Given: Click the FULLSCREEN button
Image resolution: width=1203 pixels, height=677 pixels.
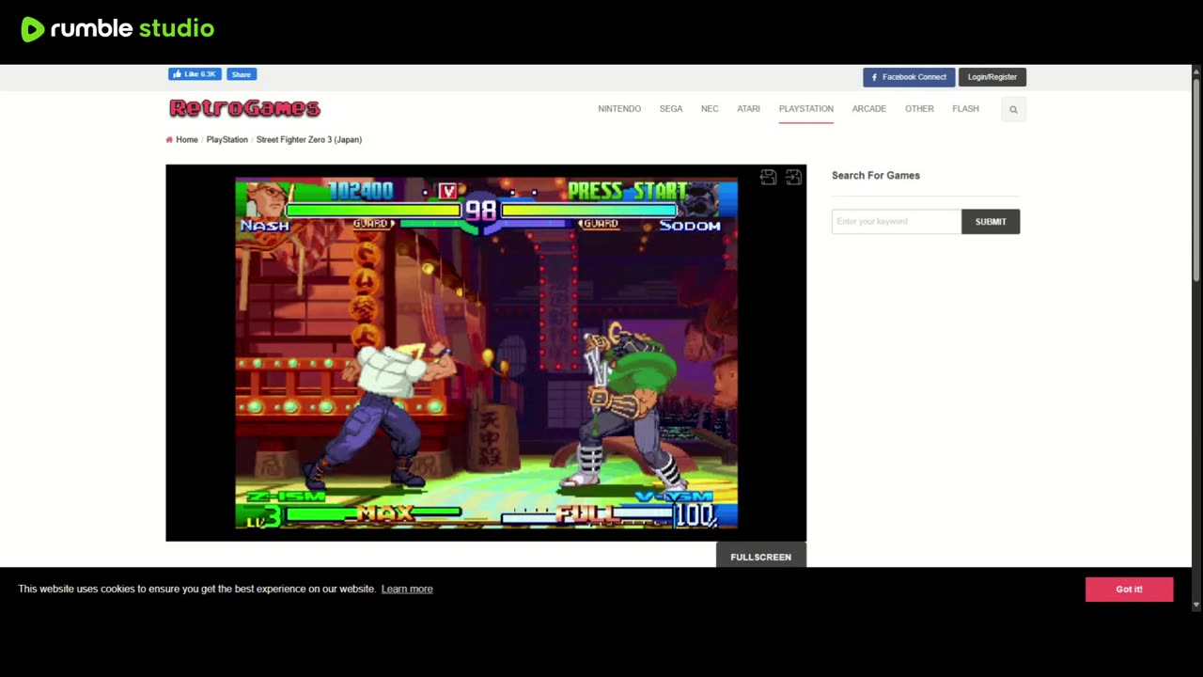Looking at the screenshot, I should pos(761,557).
